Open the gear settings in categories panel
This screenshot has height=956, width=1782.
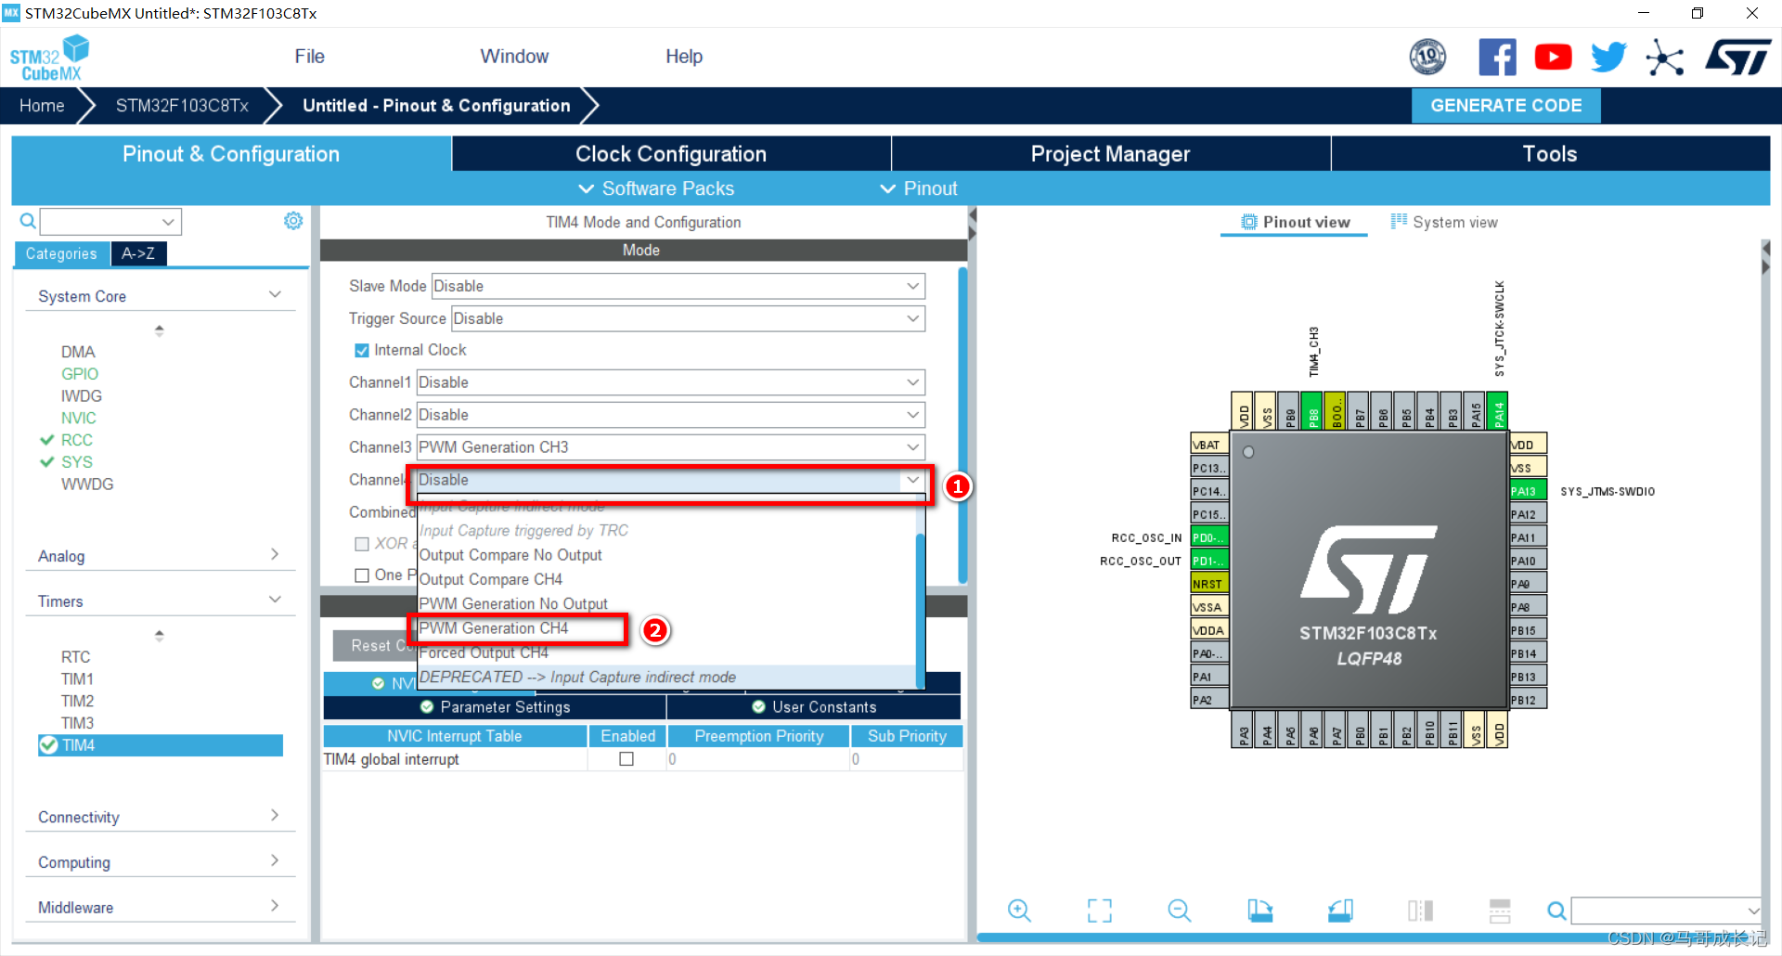[293, 221]
